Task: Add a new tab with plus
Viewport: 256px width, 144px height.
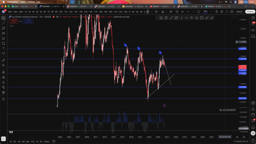Action: [x=234, y=6]
